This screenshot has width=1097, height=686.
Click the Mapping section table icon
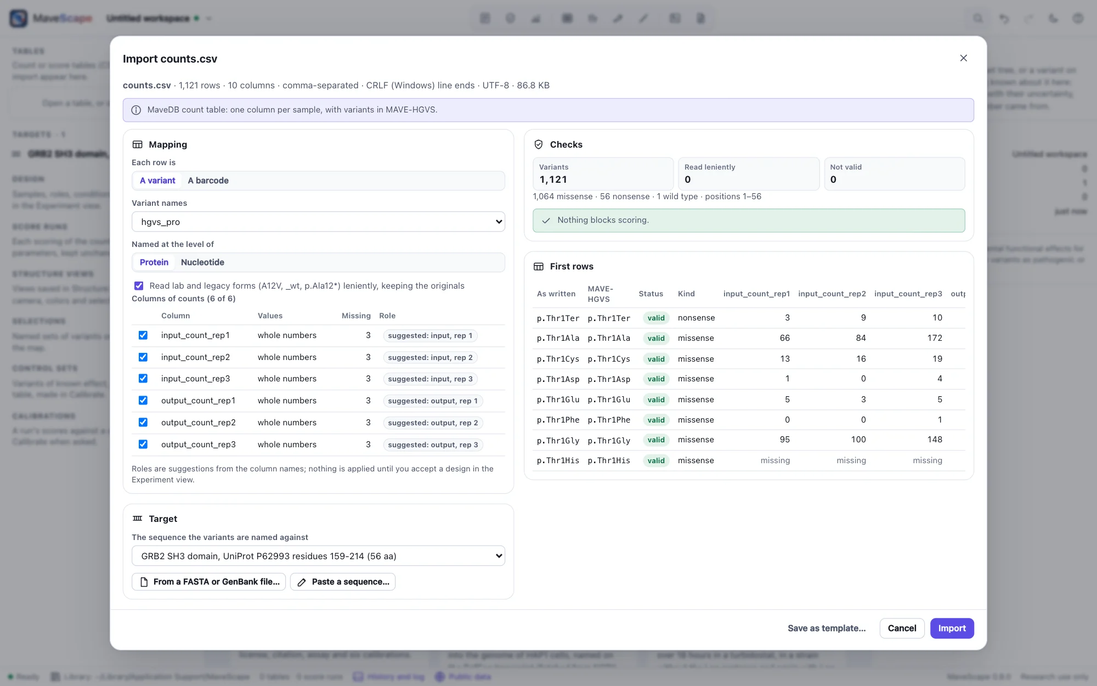pos(138,144)
